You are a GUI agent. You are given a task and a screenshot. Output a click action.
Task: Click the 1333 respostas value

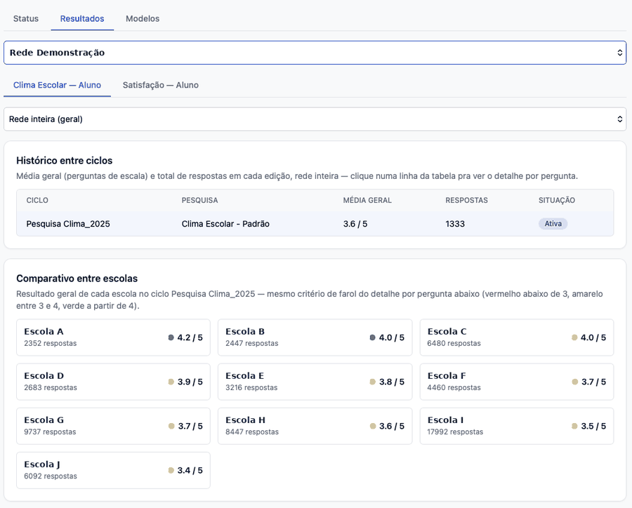point(455,224)
